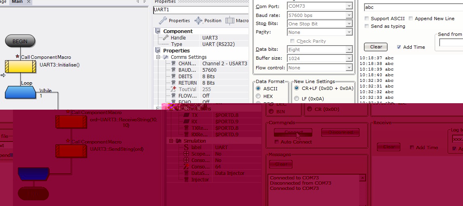Open the component selector showing UART1
The image size is (463, 206).
[201, 9]
